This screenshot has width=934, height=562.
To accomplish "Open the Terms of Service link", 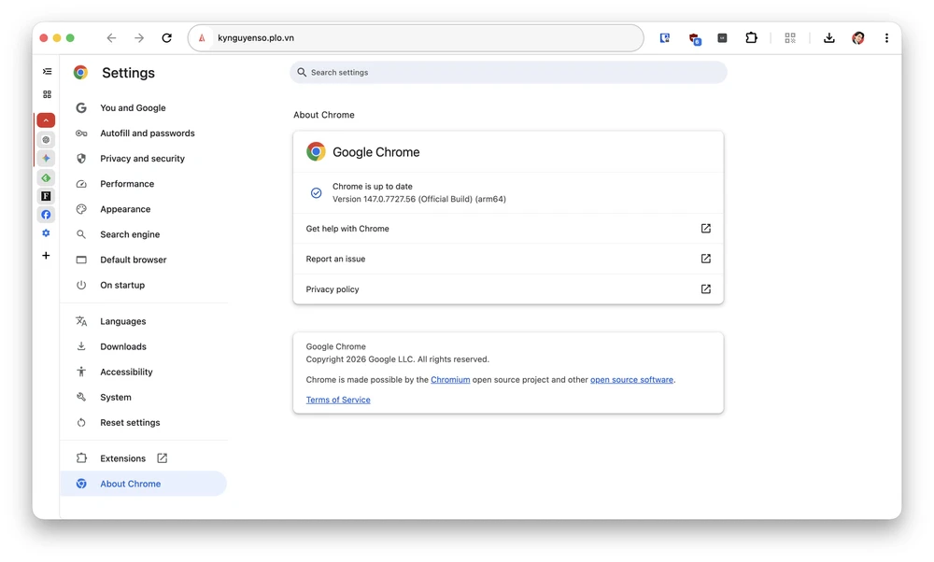I will 336,399.
